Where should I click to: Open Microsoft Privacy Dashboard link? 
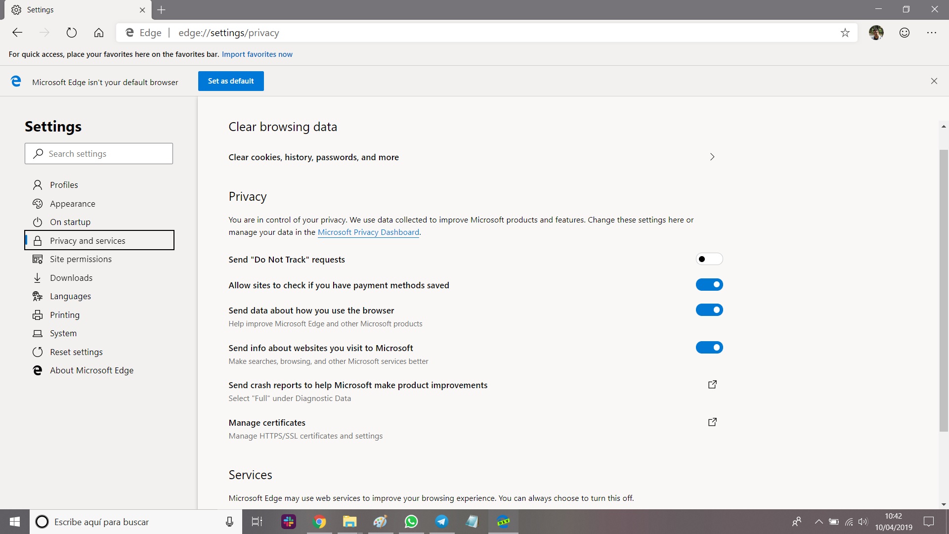368,232
